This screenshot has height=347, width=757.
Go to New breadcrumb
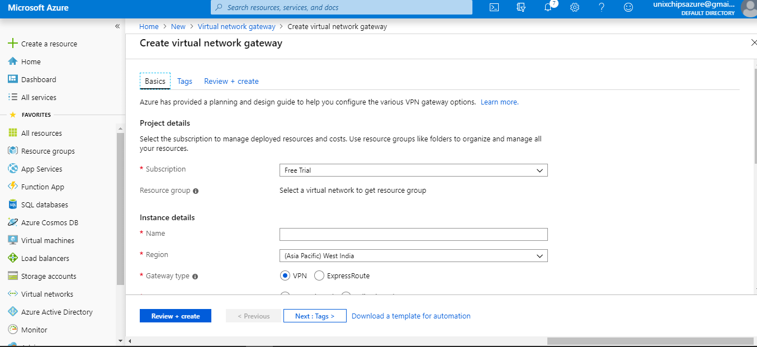pyautogui.click(x=178, y=26)
